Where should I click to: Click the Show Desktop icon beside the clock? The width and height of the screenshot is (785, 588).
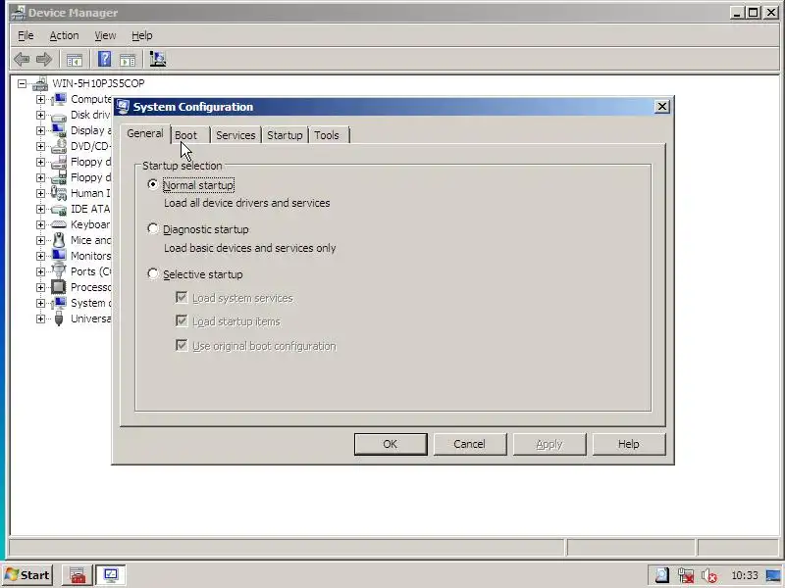[x=774, y=575]
